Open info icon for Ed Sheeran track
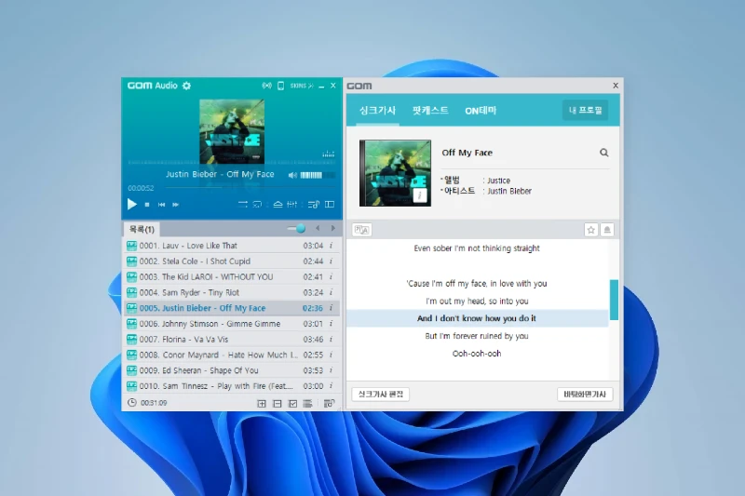Screen dimensions: 745x496 coord(332,370)
